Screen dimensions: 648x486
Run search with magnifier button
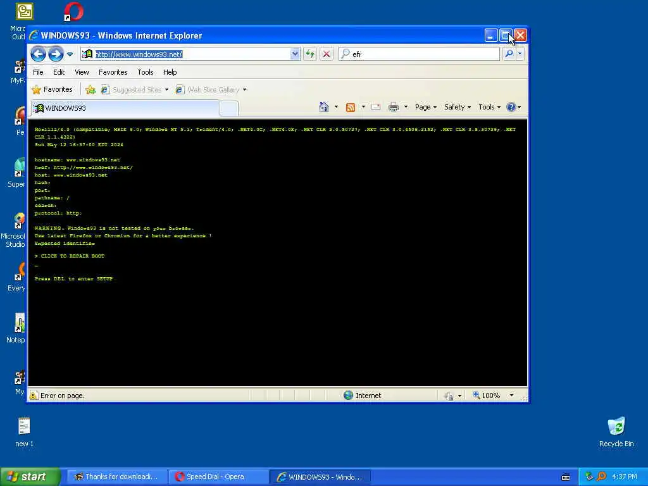509,54
